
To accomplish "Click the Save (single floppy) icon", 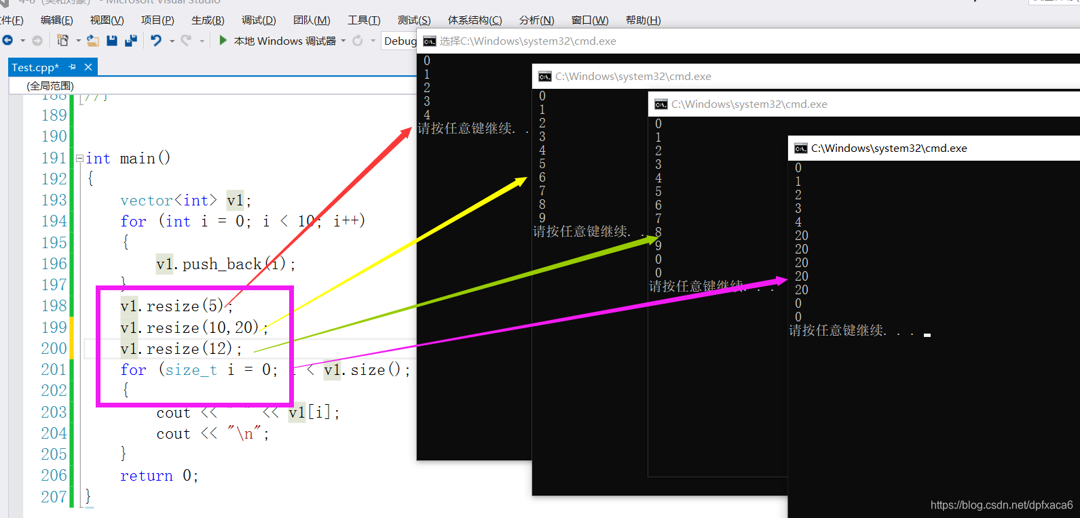I will tap(112, 41).
